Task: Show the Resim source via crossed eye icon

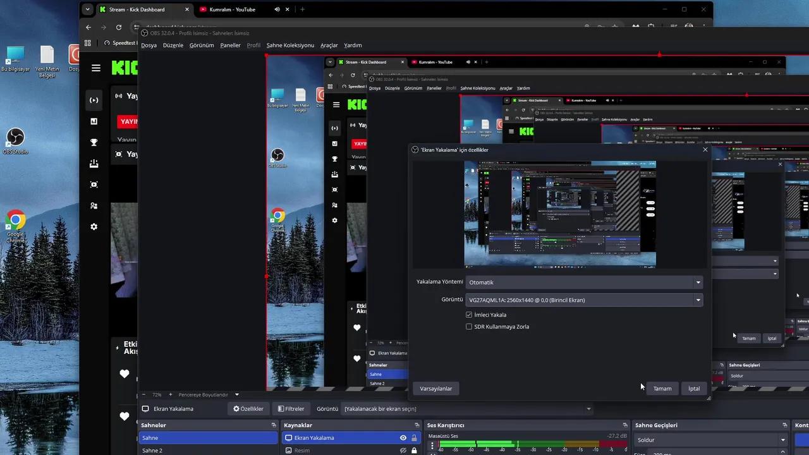Action: [x=403, y=451]
